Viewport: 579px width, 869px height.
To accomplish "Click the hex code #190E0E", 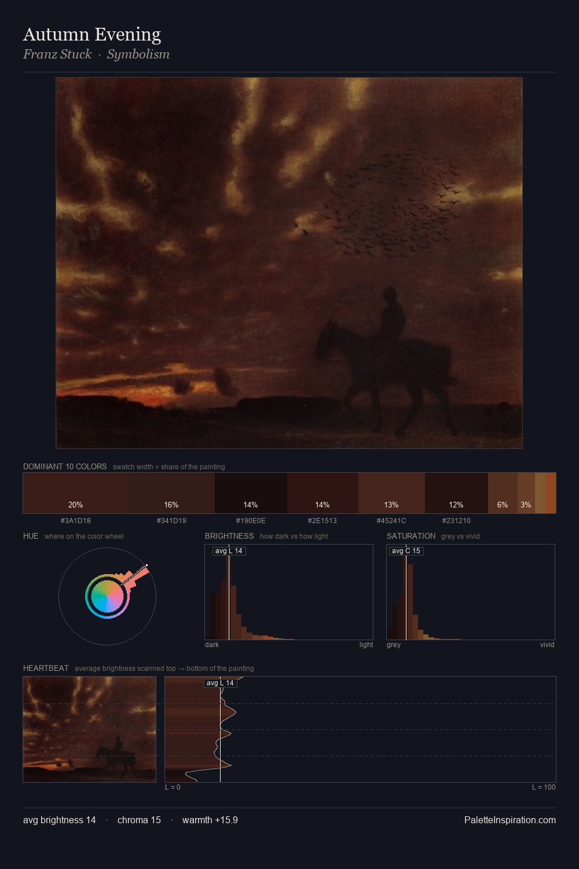I will coord(251,520).
